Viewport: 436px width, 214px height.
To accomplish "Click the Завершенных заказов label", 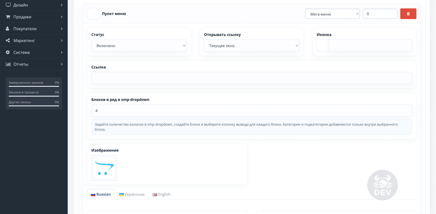I will [26, 82].
